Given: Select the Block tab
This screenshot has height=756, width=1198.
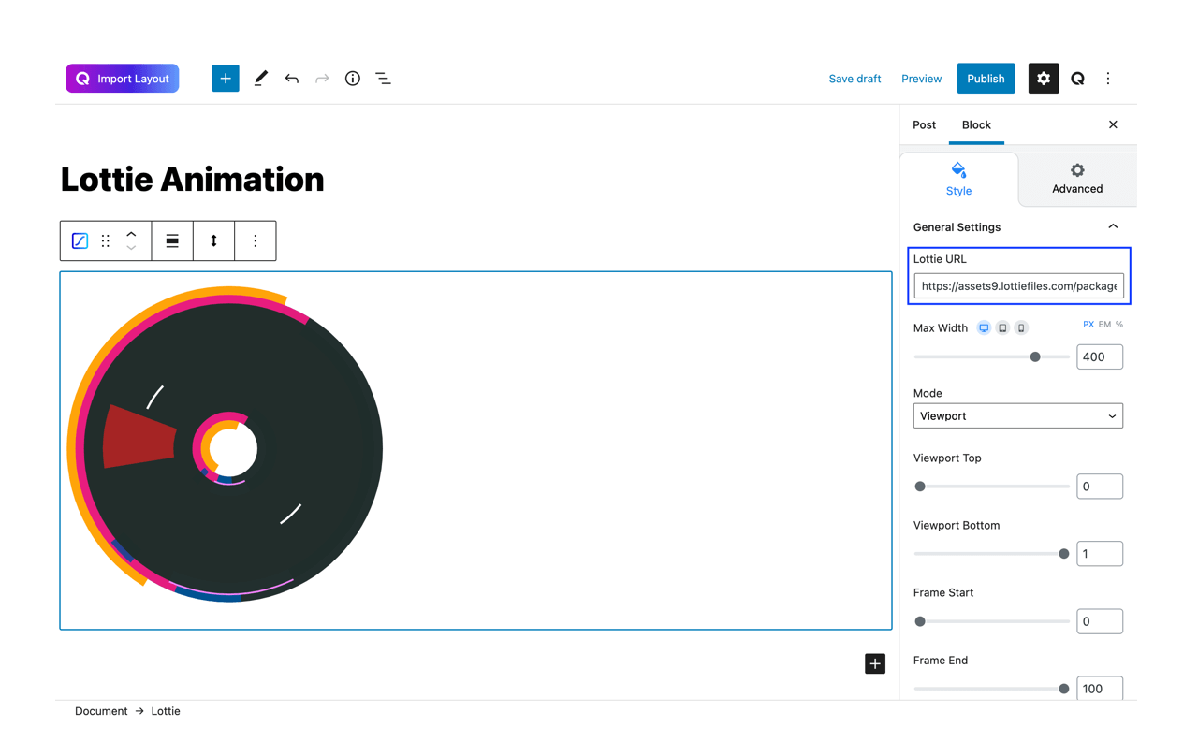Looking at the screenshot, I should point(976,124).
